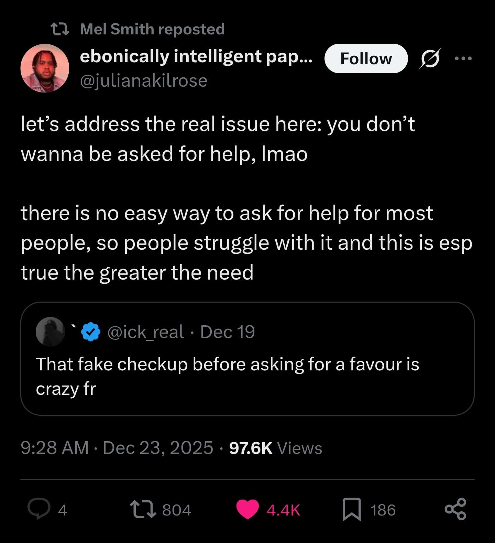Click the 4.4K likes count
Screen dimensions: 495x543
[283, 510]
